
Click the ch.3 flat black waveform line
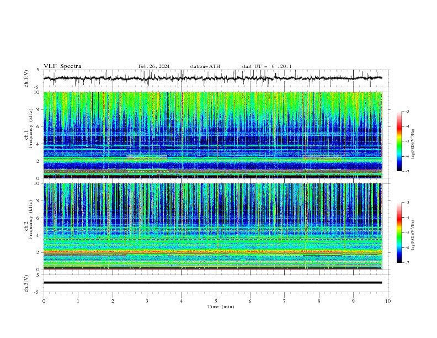click(x=212, y=283)
